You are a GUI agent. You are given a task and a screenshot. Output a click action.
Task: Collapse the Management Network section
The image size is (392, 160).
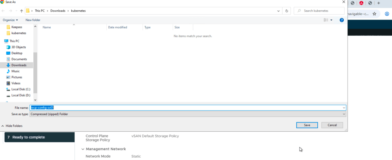[x=83, y=149]
